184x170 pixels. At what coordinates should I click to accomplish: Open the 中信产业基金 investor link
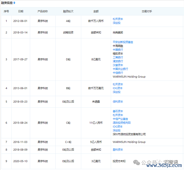121,119
